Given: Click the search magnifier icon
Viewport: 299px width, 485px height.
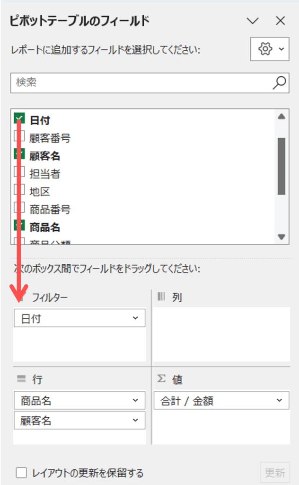Looking at the screenshot, I should (x=279, y=82).
